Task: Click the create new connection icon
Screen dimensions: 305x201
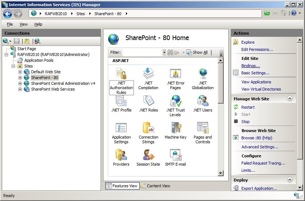Action: click(x=6, y=41)
